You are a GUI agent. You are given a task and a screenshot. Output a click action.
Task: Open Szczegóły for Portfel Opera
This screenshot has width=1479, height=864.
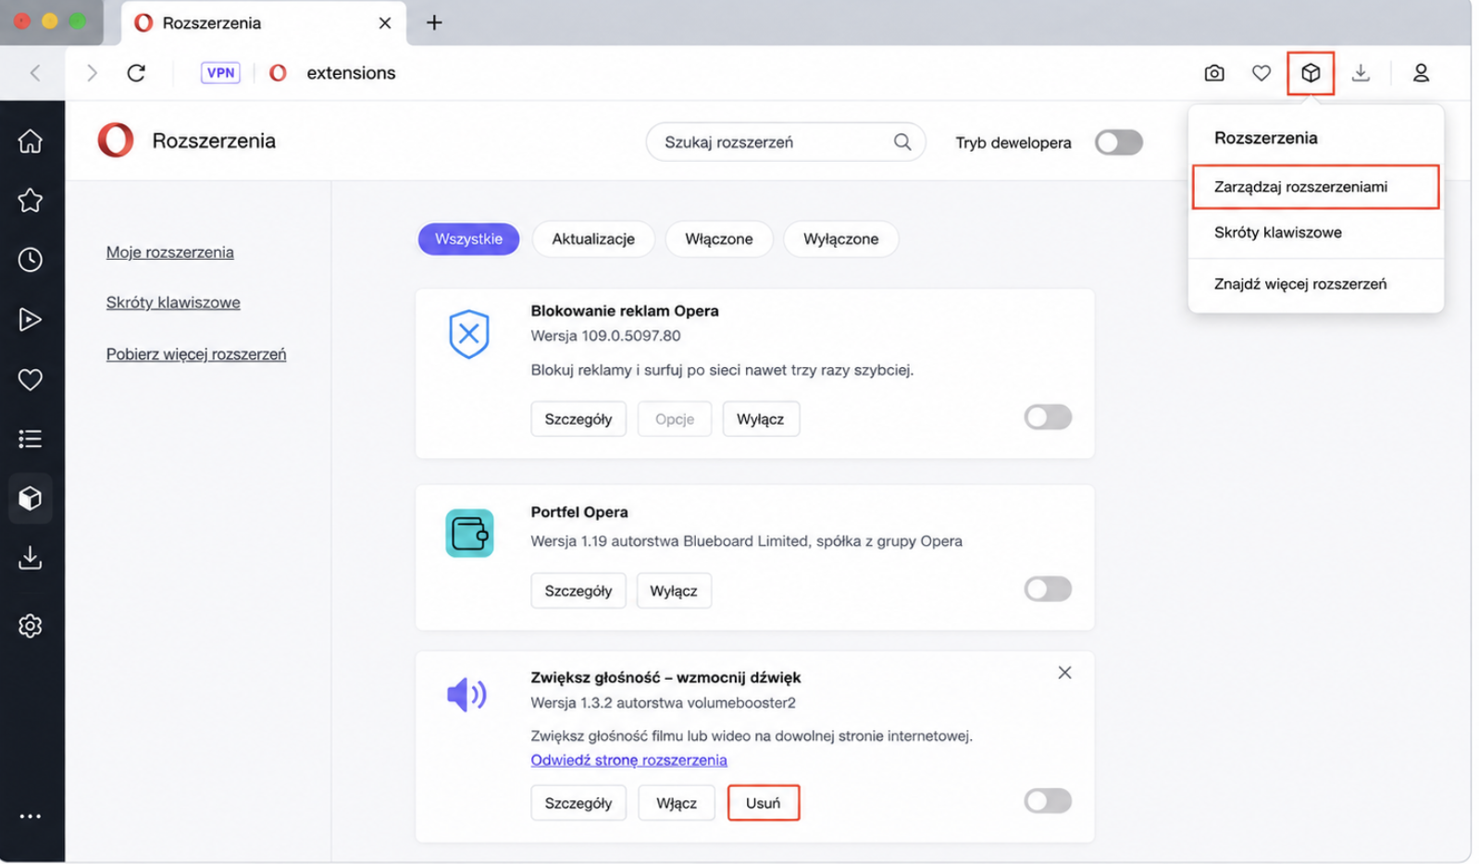tap(578, 590)
